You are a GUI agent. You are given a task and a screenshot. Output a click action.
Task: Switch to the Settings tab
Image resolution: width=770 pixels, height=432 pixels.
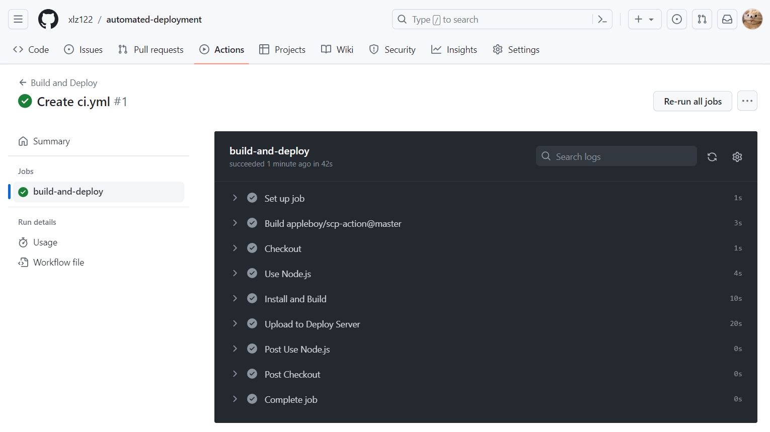click(516, 49)
